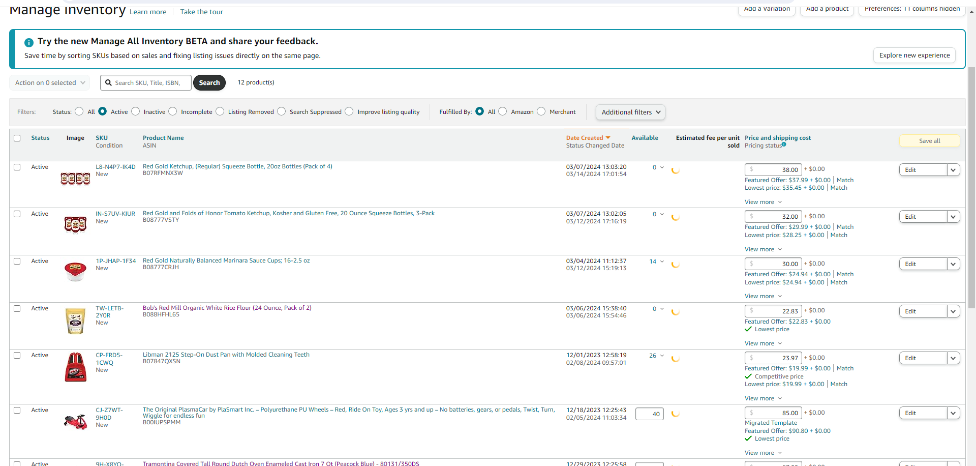Choose the Inactive status filter

tap(136, 111)
